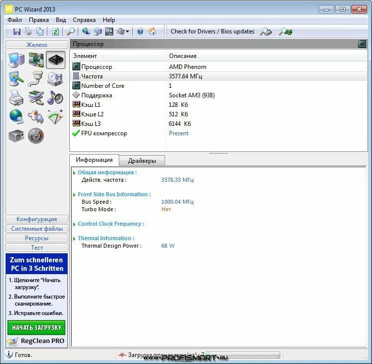This screenshot has height=364, width=372.
Task: Select the Network globe icon
Action: [x=16, y=117]
